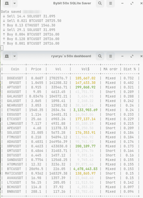Screen dimensions: 143x198
Task: Click DOGEUSDT Vol$ value 185,667.02
Action: [x=85, y=78]
